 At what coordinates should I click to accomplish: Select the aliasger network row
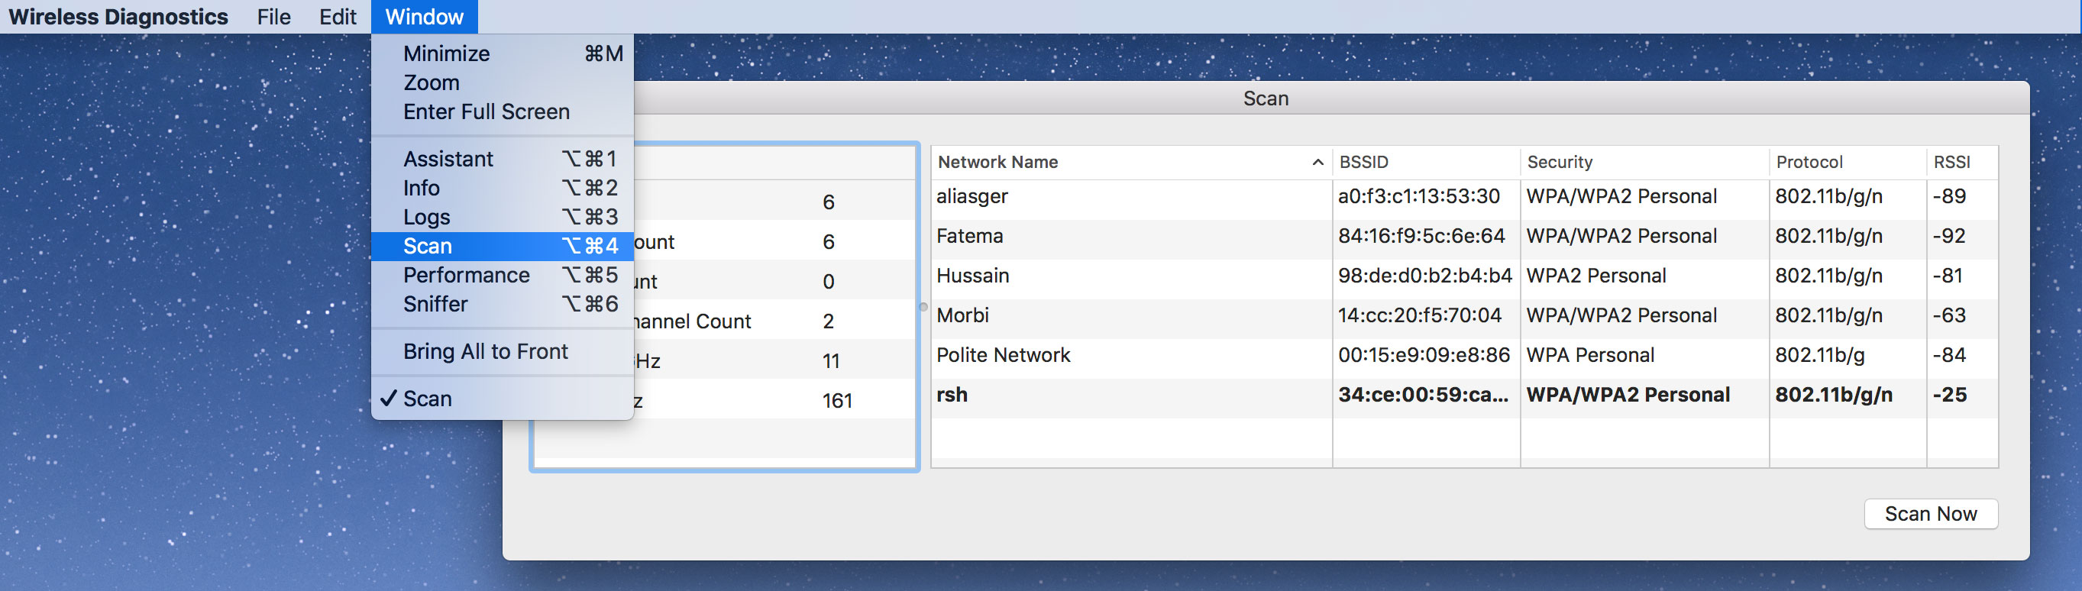tap(1465, 196)
